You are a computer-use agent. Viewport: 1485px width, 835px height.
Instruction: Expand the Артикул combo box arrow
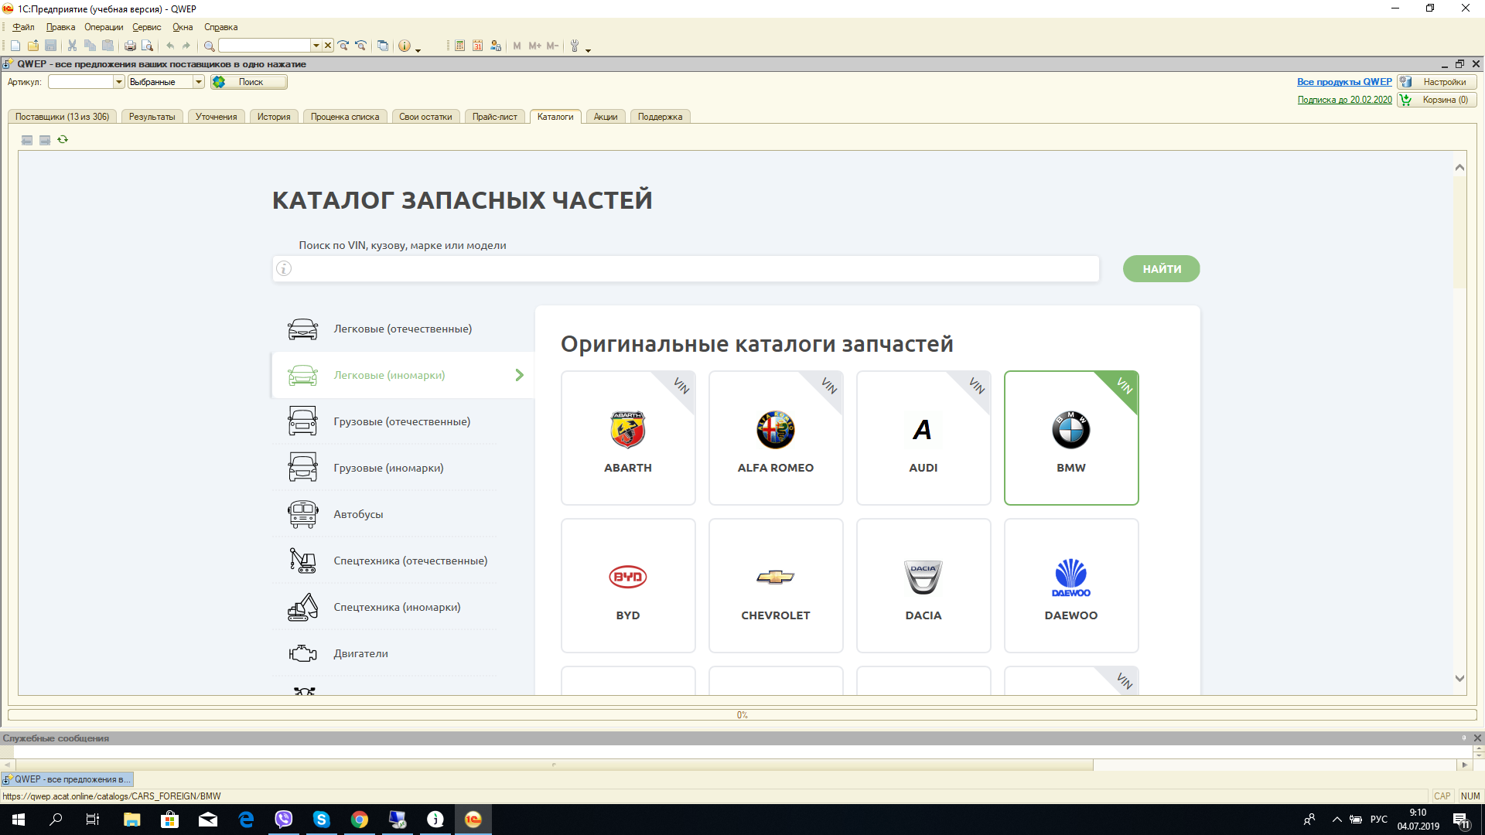click(x=119, y=82)
